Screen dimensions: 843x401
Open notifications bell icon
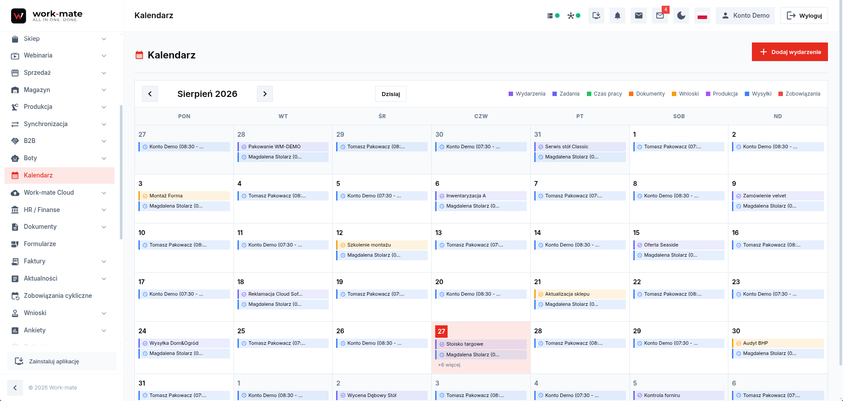[x=617, y=15]
